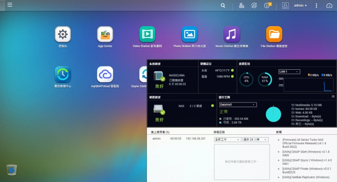Expand the Firmware Turbo NAS news item
The image size is (337, 182).
pos(278,140)
